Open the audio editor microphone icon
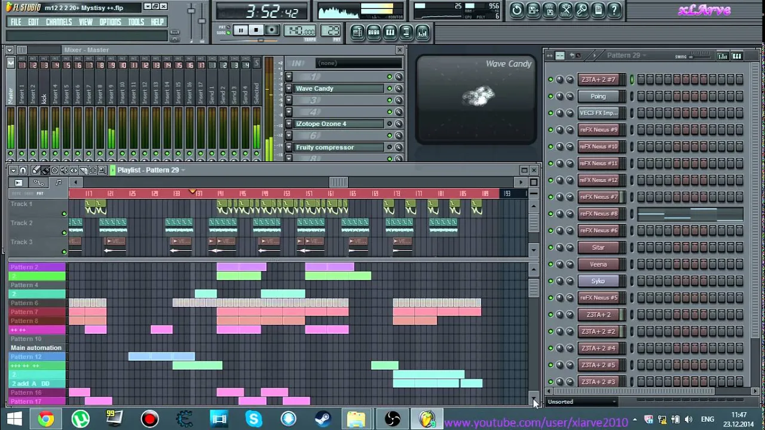The image size is (765, 430). tap(582, 10)
